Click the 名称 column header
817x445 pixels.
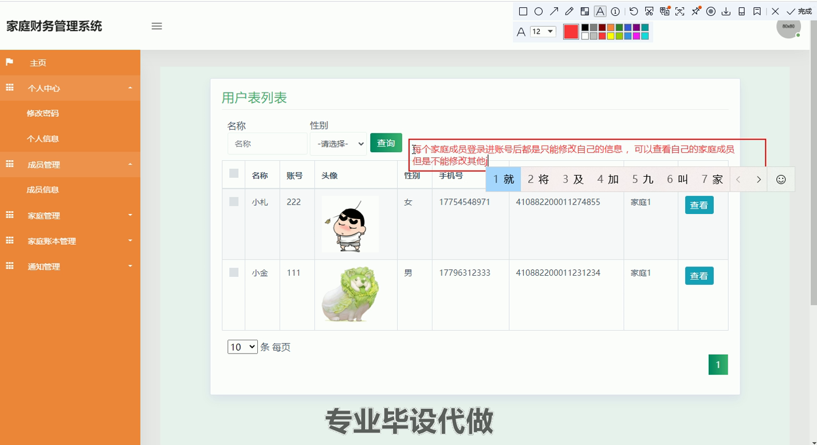click(x=260, y=176)
